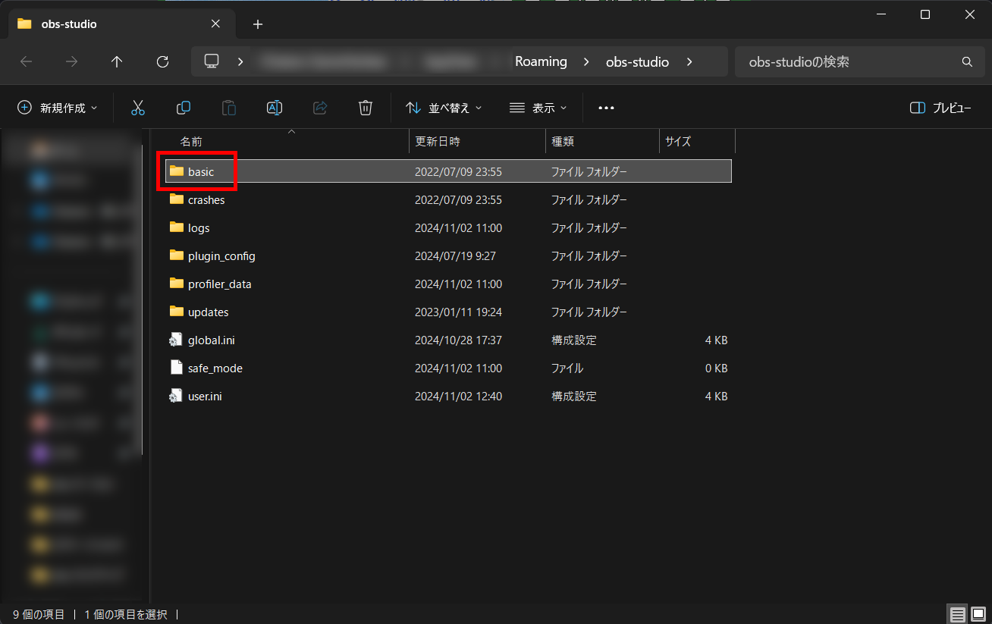Screen dimensions: 992x624
Task: Click the updates folder icon
Action: pyautogui.click(x=177, y=312)
